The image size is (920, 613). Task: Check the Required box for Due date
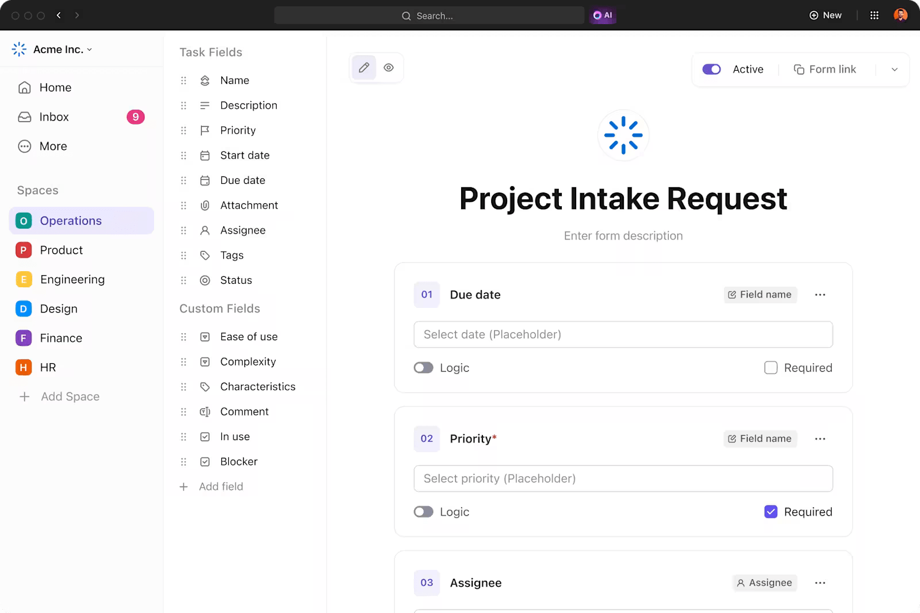click(x=770, y=368)
